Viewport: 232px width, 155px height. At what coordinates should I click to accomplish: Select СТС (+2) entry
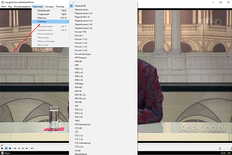coord(103,135)
